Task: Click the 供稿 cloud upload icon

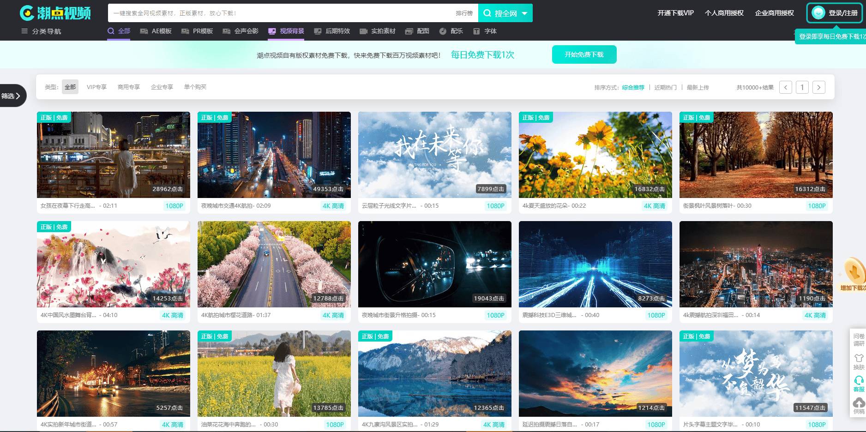Action: pos(859,403)
